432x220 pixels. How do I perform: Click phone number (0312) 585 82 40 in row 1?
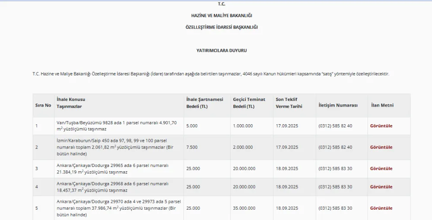(x=335, y=126)
